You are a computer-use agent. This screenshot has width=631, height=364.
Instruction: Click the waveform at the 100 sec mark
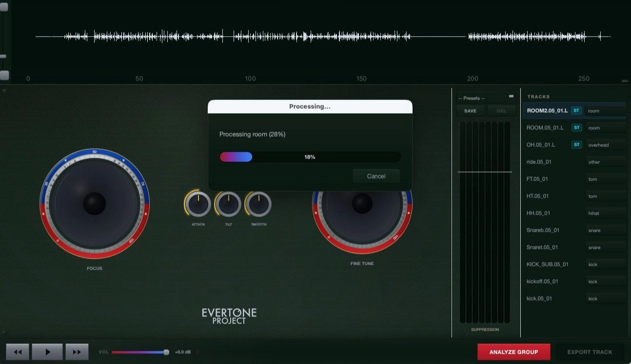coord(250,37)
